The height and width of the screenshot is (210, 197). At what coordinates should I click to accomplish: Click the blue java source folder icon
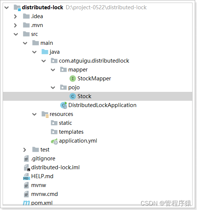[45, 52]
